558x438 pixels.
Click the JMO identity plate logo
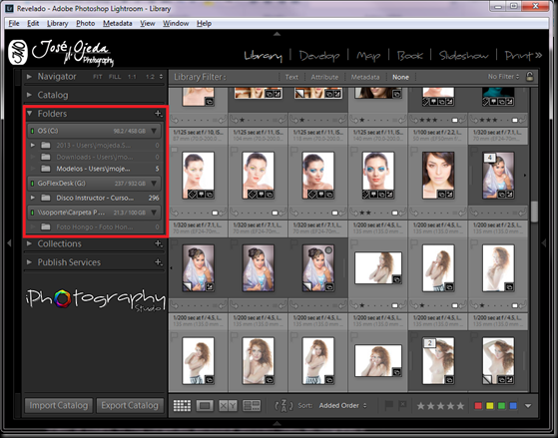pos(18,52)
